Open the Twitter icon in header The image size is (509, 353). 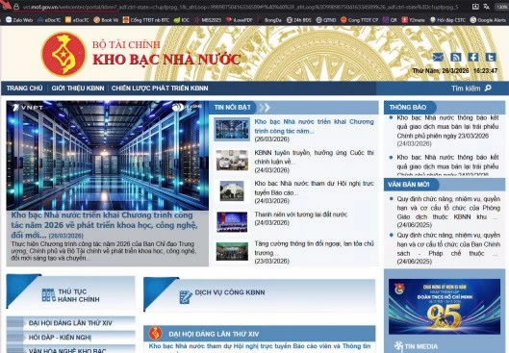pos(491,57)
